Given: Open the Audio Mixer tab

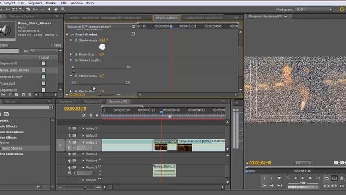Looking at the screenshot, I should coord(204,18).
